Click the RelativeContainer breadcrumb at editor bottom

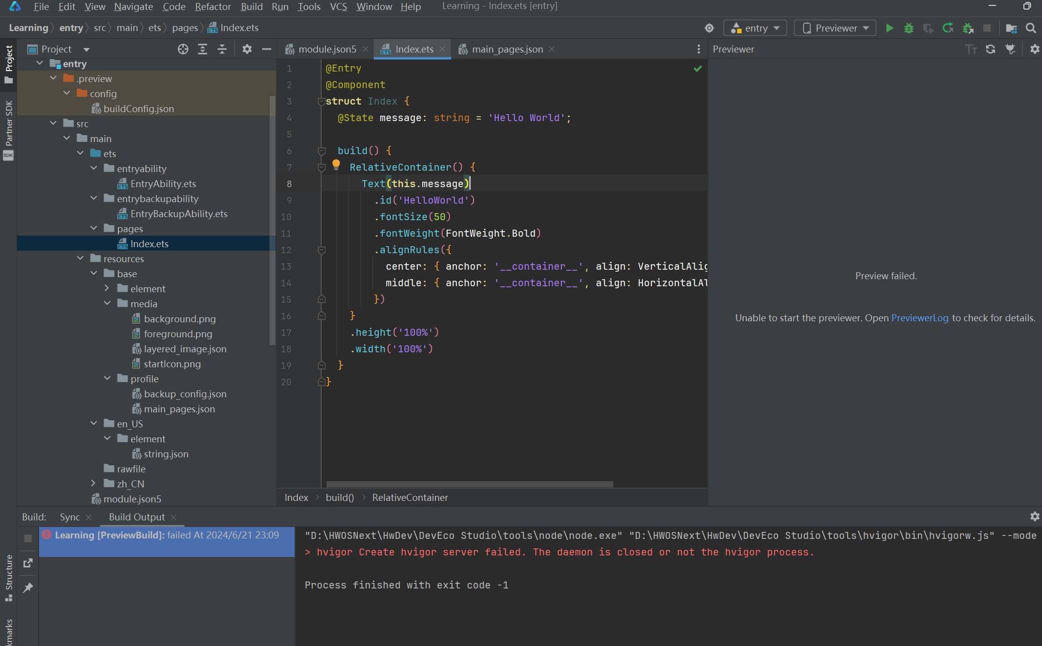tap(410, 497)
